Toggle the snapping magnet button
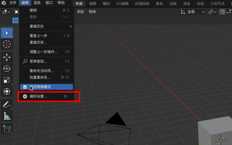The width and height of the screenshot is (232, 145). (223, 12)
